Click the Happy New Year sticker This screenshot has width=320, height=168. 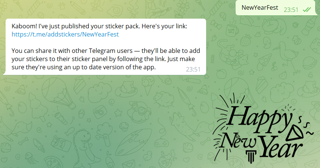pos(262,129)
